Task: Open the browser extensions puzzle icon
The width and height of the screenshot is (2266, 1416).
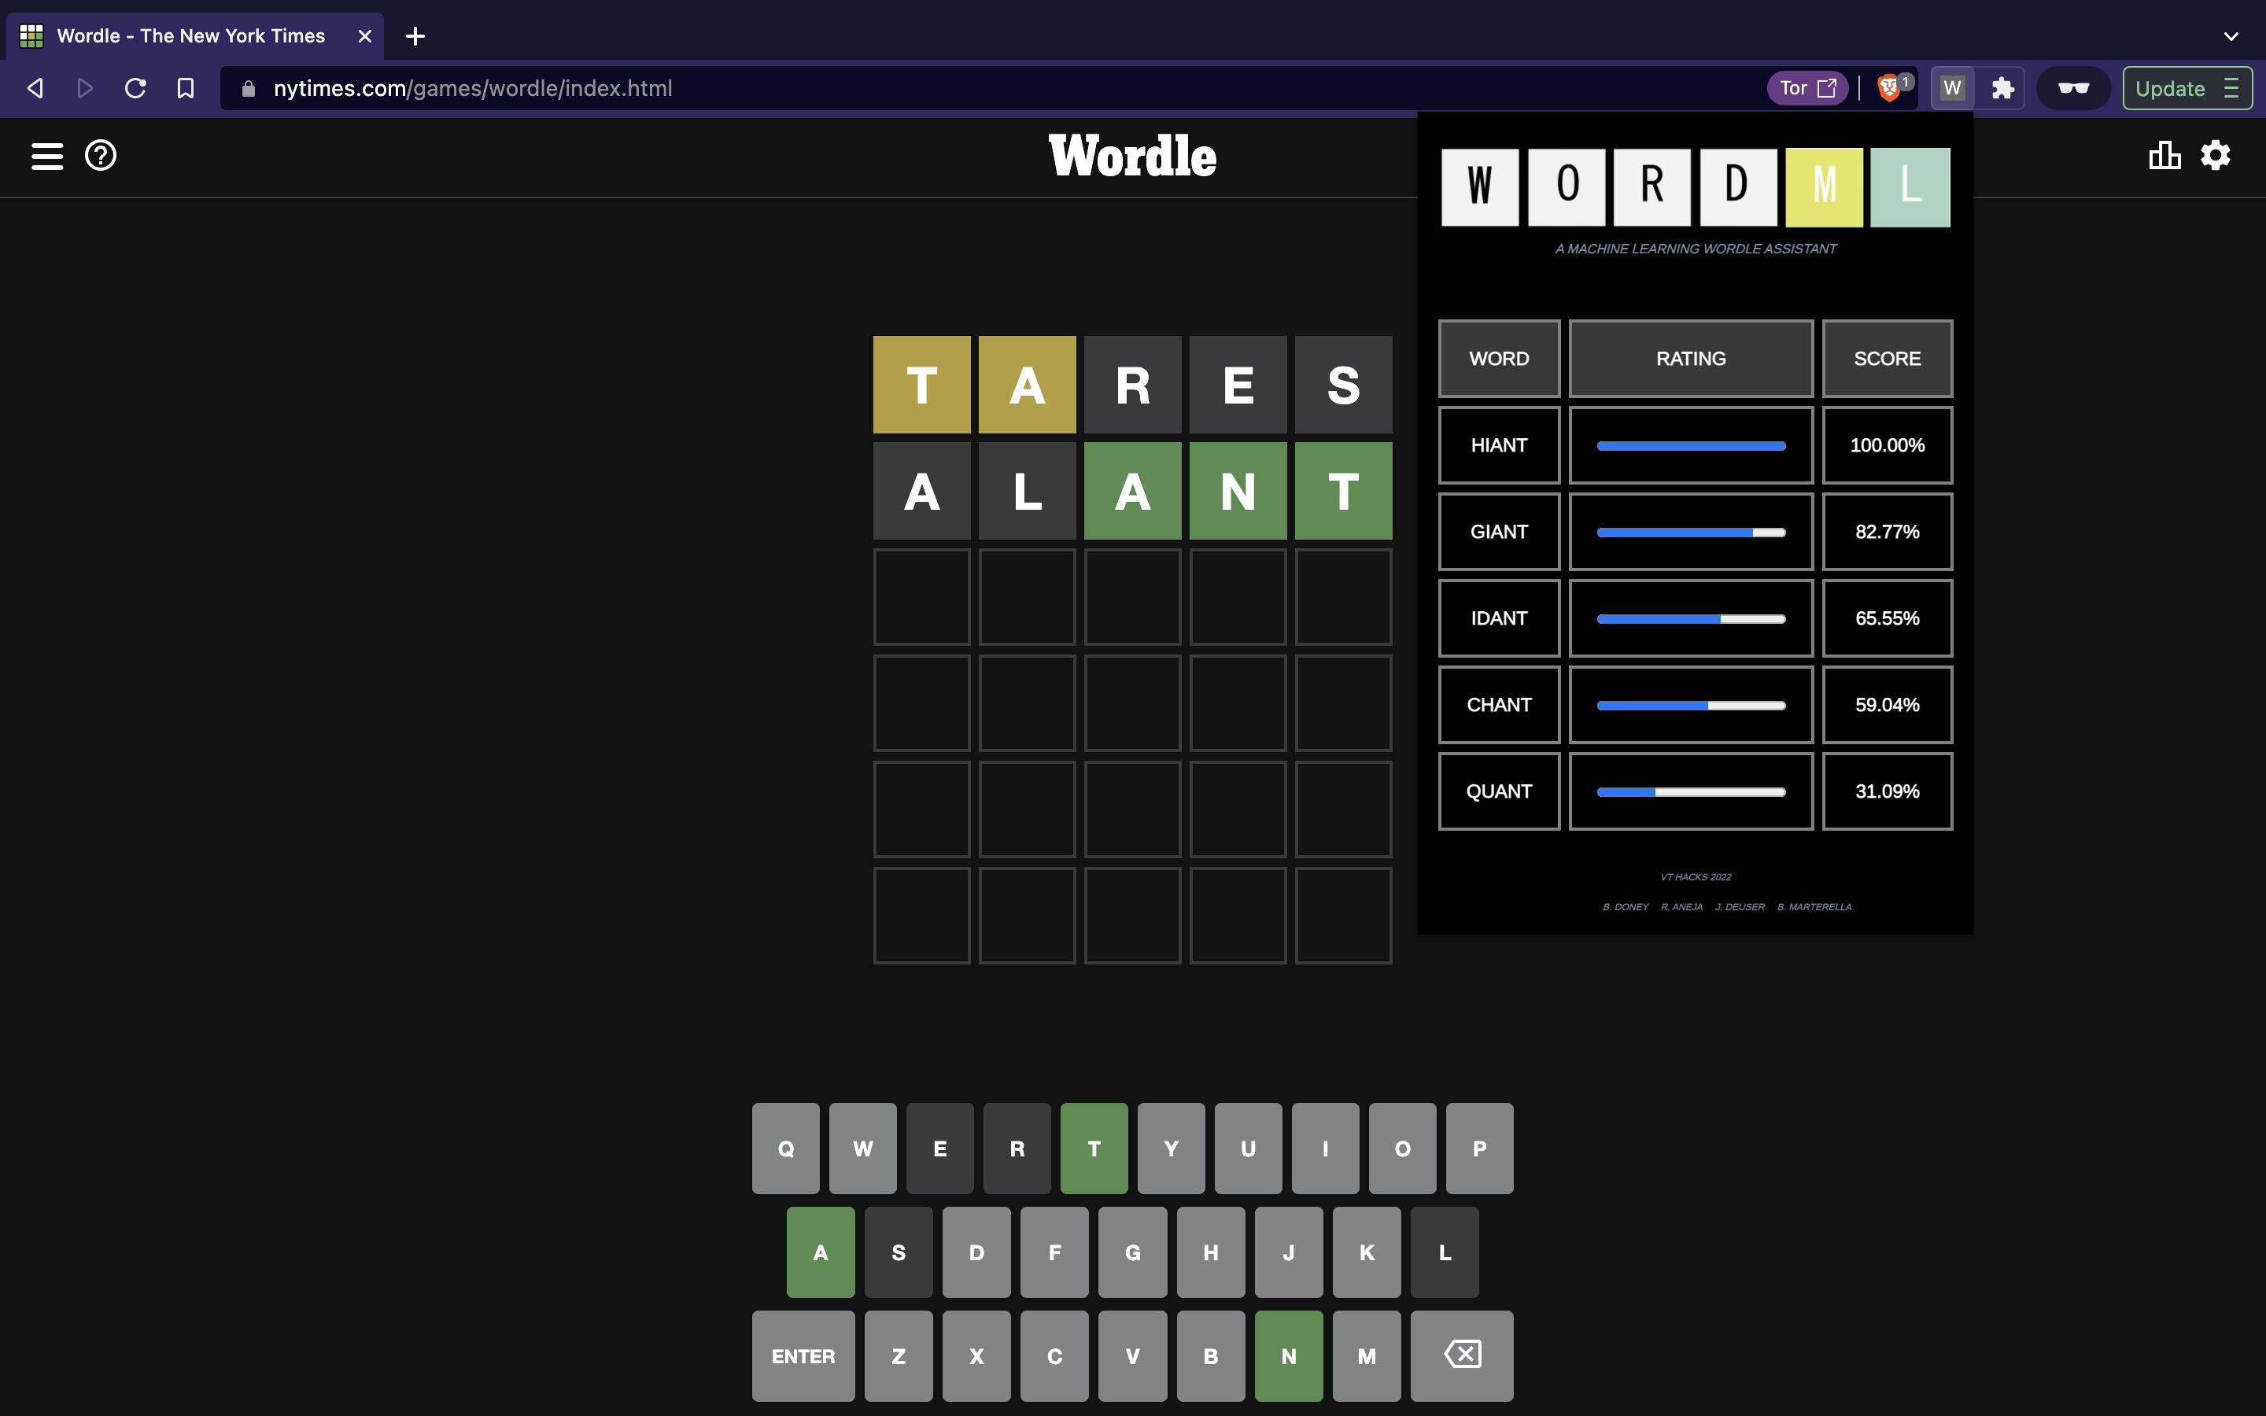Action: 2002,88
